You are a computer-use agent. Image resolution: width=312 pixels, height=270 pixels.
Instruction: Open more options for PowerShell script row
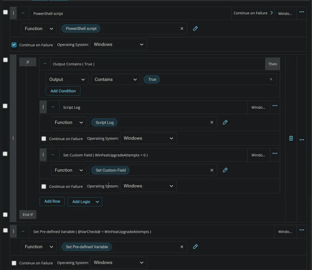coord(302,12)
